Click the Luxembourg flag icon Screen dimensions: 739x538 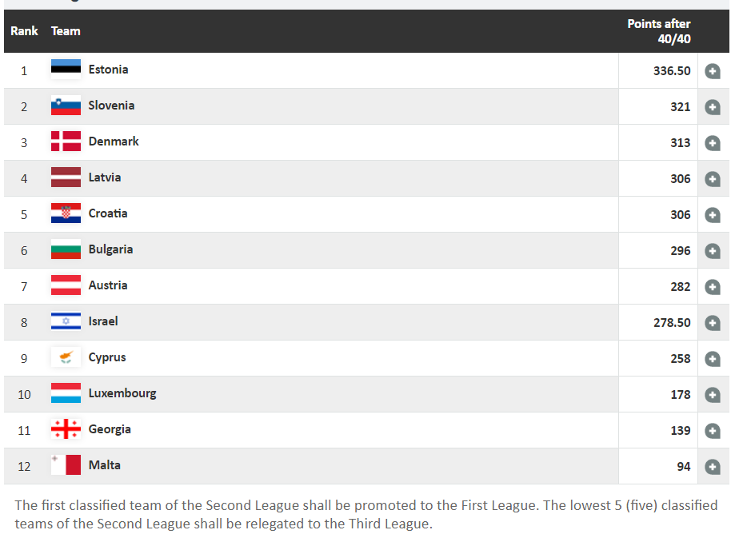pos(66,393)
